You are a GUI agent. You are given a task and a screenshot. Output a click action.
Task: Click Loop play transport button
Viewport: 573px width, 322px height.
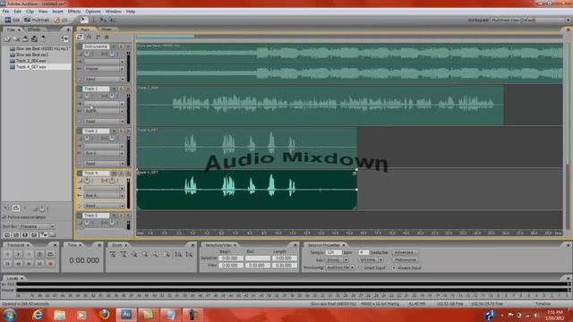click(x=50, y=254)
